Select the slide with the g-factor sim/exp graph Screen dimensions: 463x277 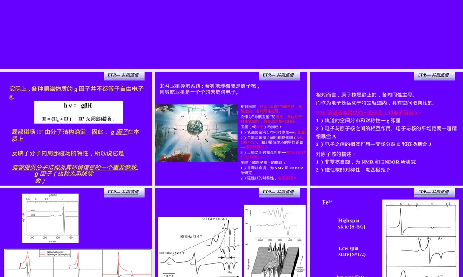pyautogui.click(x=76, y=233)
